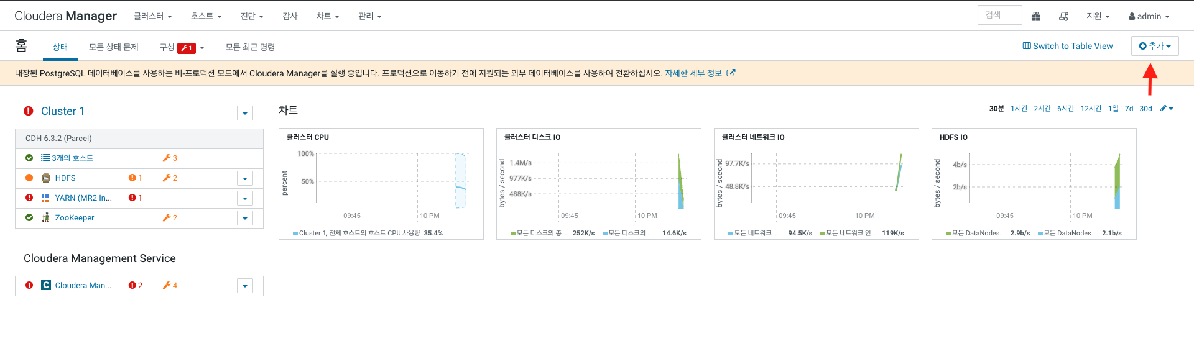Expand the 구성 configuration dropdown

click(x=201, y=48)
